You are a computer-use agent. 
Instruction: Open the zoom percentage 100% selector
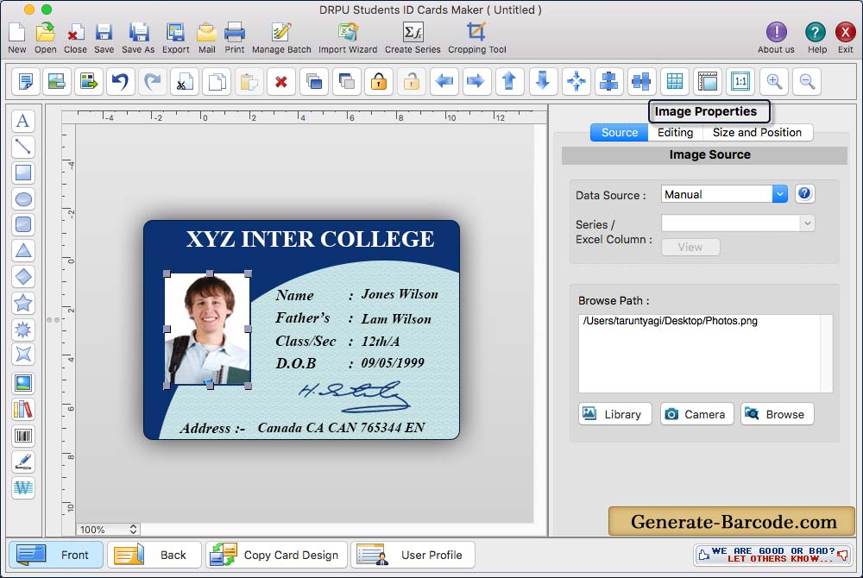[108, 529]
